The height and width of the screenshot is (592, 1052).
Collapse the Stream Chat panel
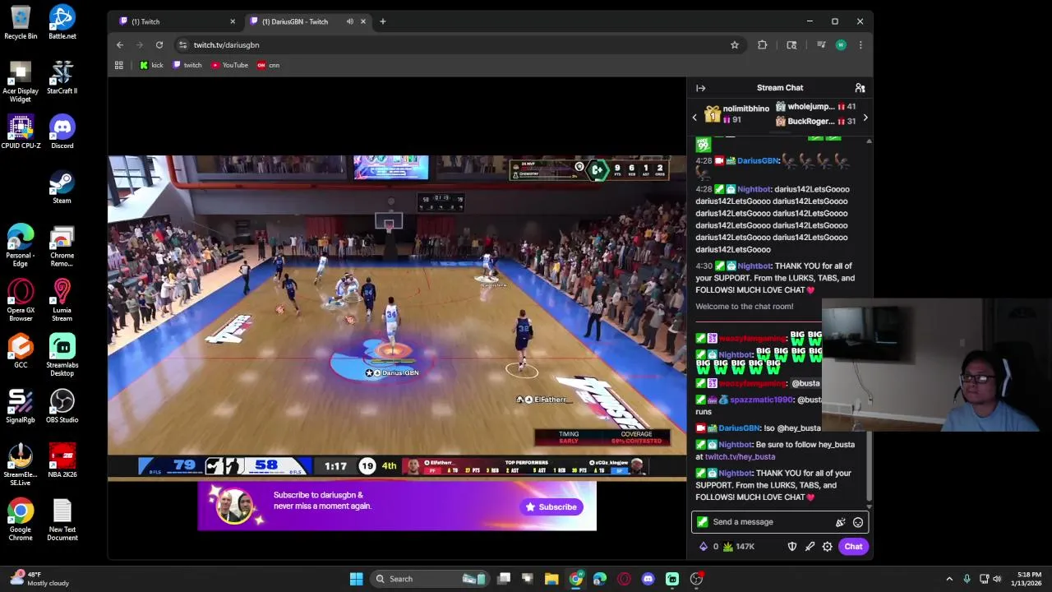[x=701, y=88]
